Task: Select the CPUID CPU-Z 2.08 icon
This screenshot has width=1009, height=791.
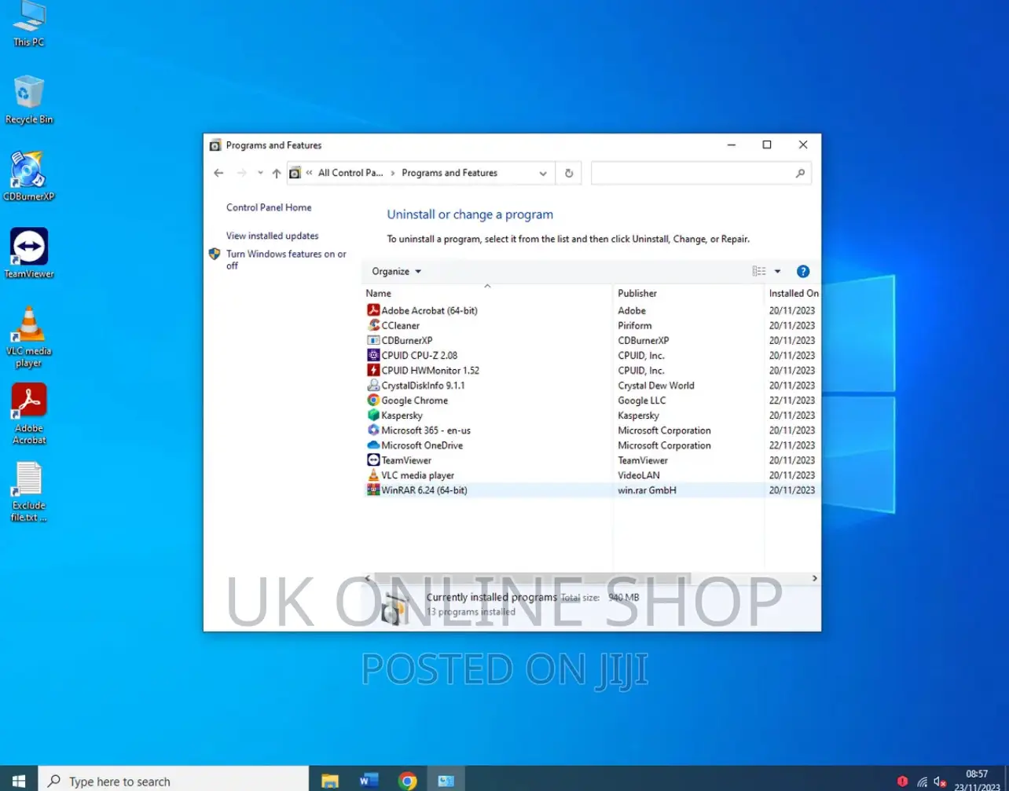Action: point(373,355)
